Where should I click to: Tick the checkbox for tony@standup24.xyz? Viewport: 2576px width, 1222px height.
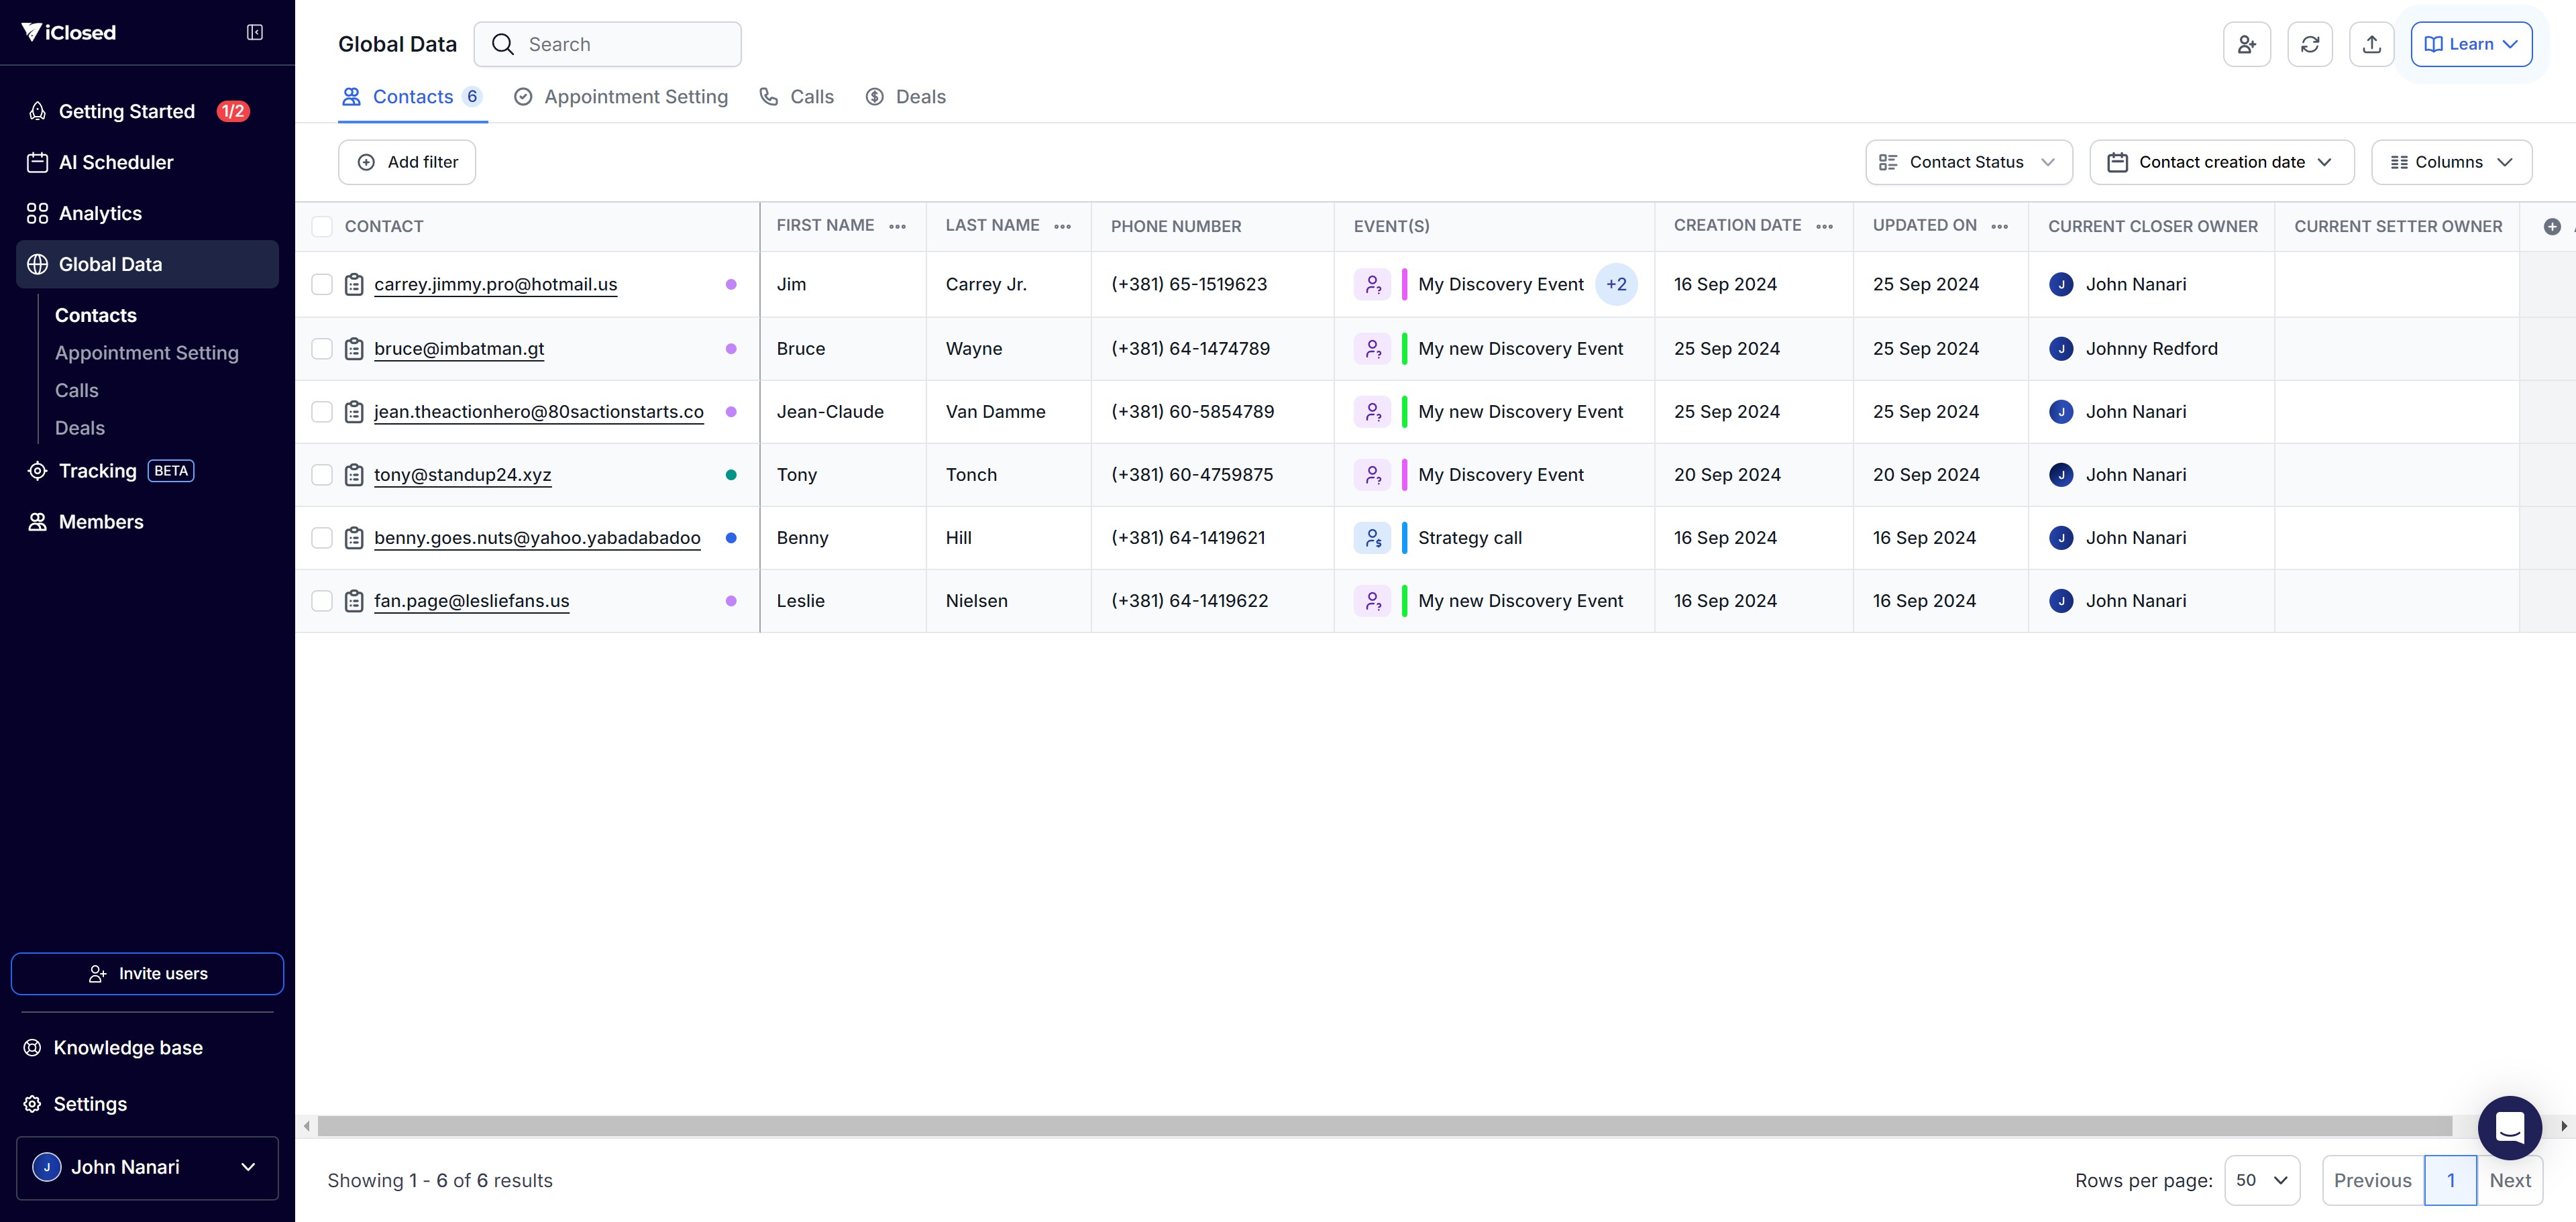pyautogui.click(x=322, y=475)
